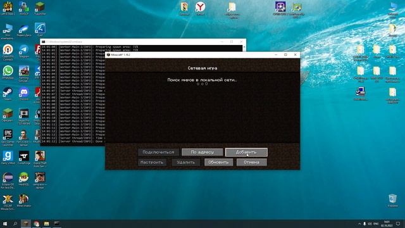Launch the TLauncher Minecraft shortcut
This screenshot has height=228, width=405.
(40, 8)
